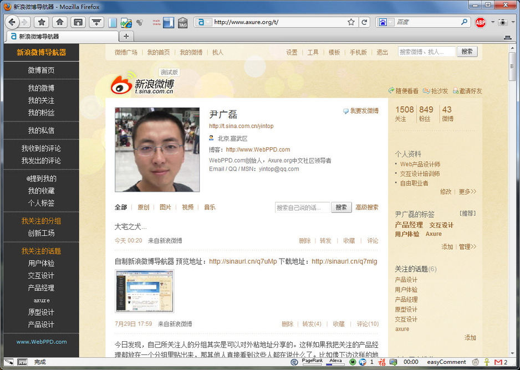Viewport: 520px width, 370px height.
Task: Select the 图片 filter tab
Action: point(165,207)
